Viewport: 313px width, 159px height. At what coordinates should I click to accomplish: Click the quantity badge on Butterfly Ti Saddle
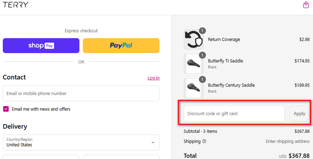[x=202, y=55]
